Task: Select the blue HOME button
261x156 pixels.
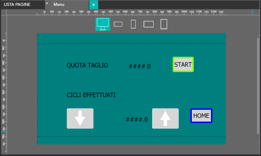Action: point(201,116)
